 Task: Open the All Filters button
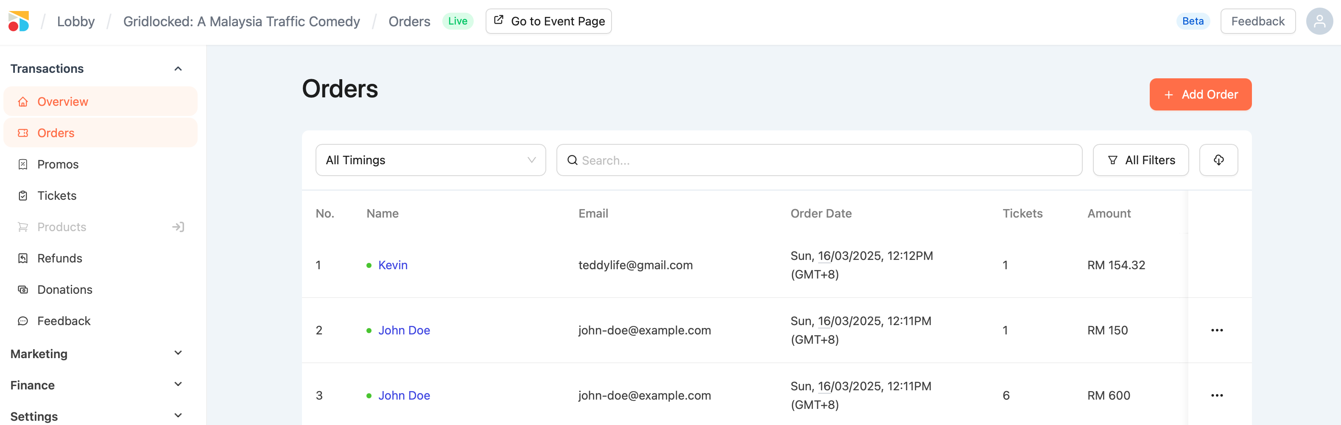[x=1140, y=160]
